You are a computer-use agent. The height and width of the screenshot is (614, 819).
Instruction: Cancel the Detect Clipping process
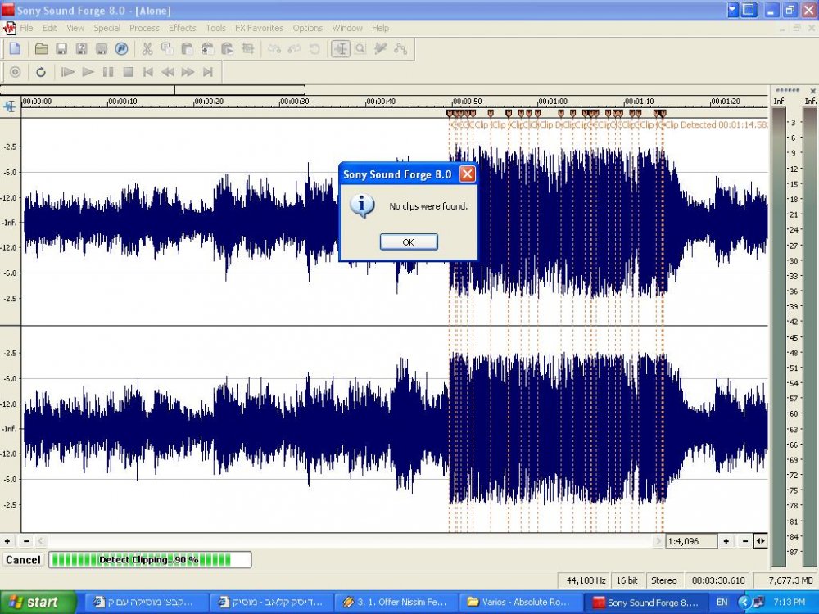click(x=22, y=560)
